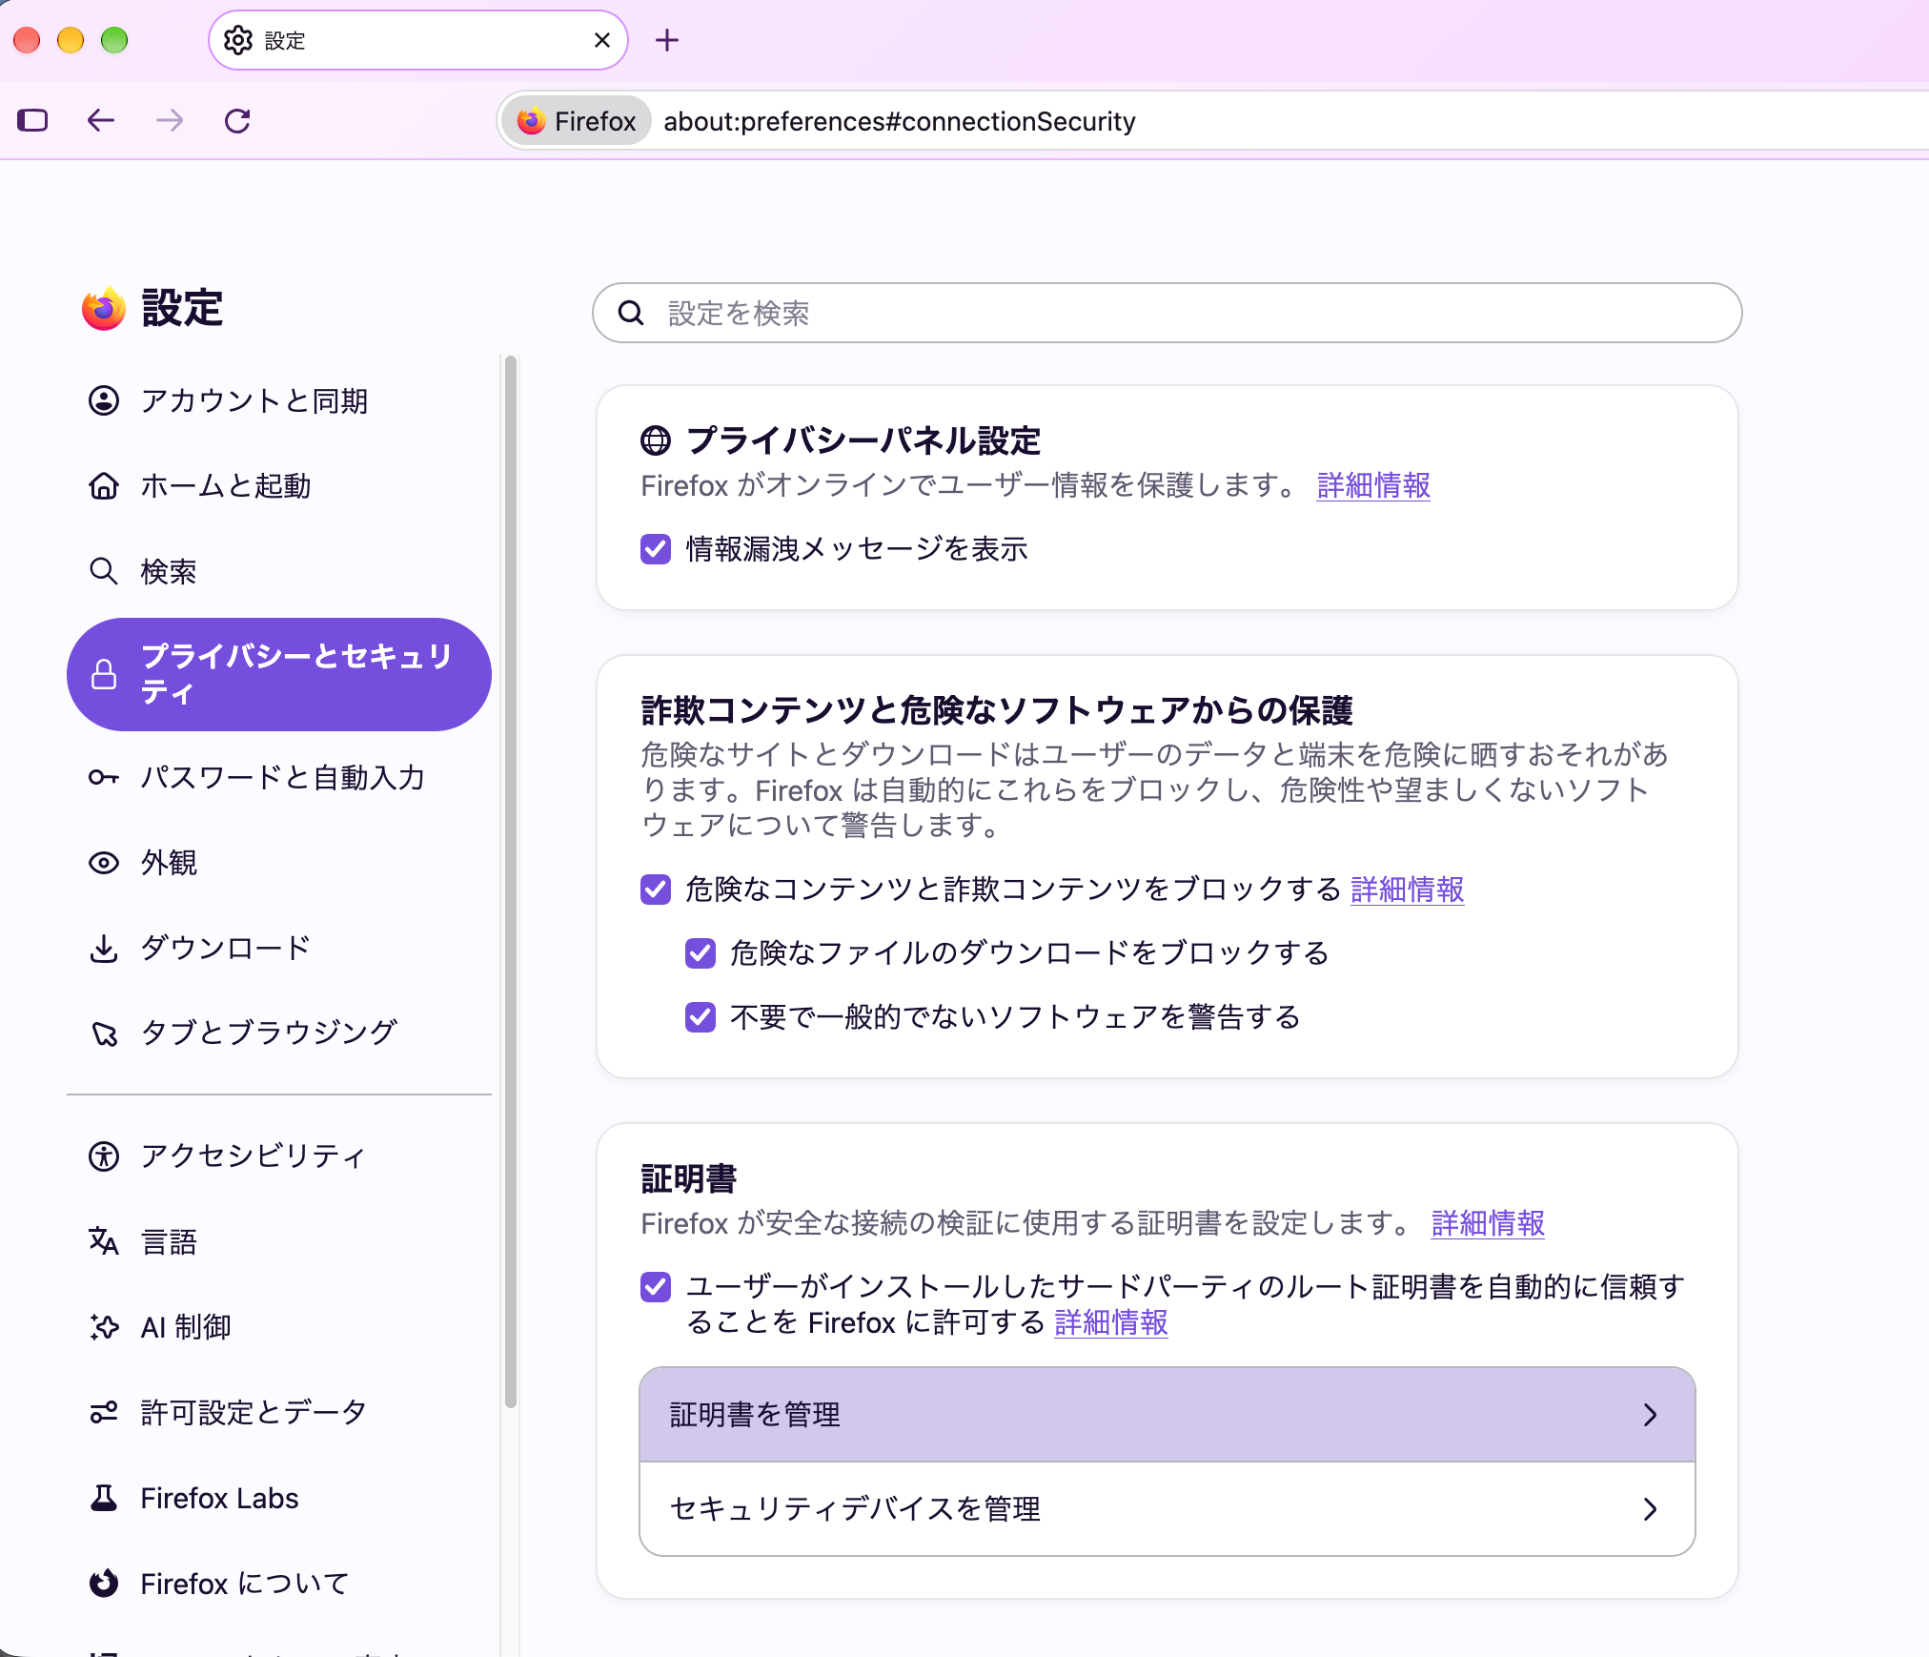Select パスワードと自動入力 in sidebar

(279, 777)
